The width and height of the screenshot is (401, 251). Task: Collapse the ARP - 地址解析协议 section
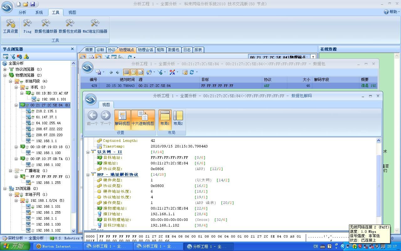point(88,175)
